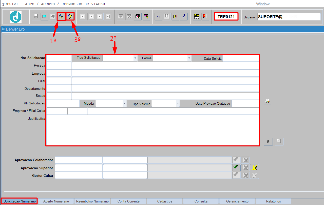
Task: Select the Relatorios tab
Action: 273,201
